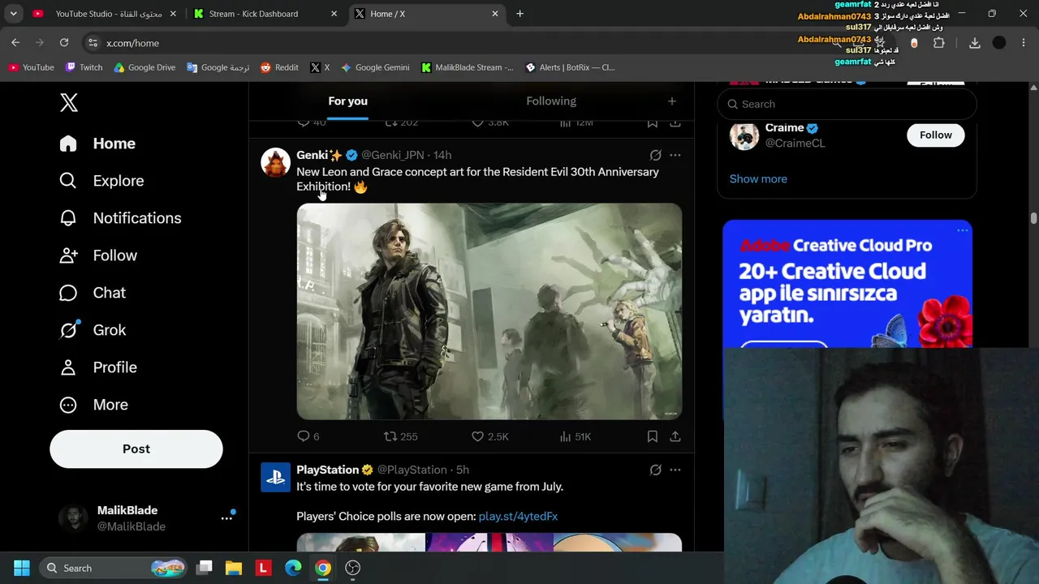Open MalikBlade Stream bookmark
The image size is (1039, 584).
tap(468, 67)
